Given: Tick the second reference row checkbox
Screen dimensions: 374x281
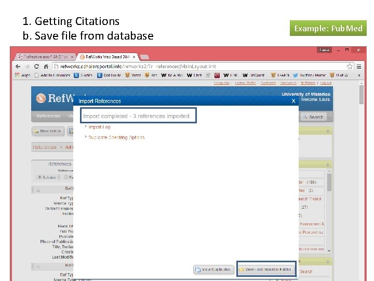Looking at the screenshot, I should (38, 266).
